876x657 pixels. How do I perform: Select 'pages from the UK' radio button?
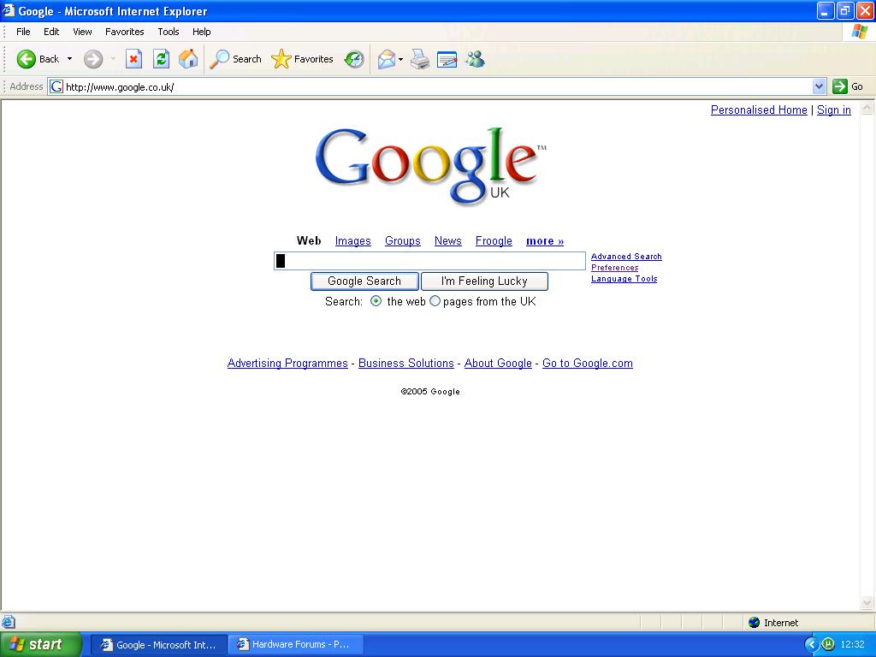pyautogui.click(x=435, y=301)
